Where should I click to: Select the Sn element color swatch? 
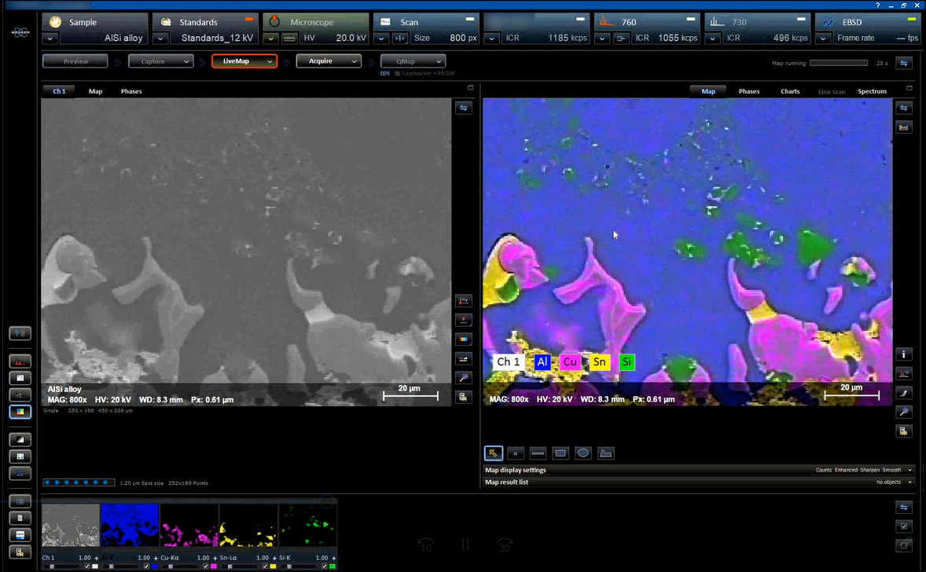click(599, 361)
